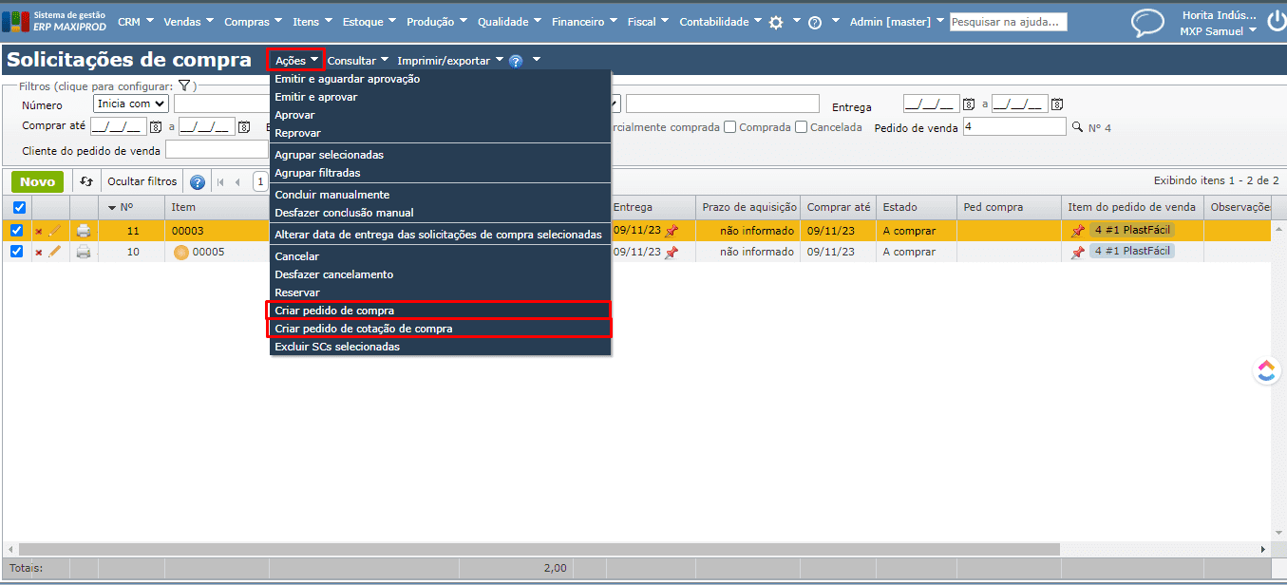The image size is (1287, 585).
Task: Expand the Estoque menu
Action: click(370, 22)
